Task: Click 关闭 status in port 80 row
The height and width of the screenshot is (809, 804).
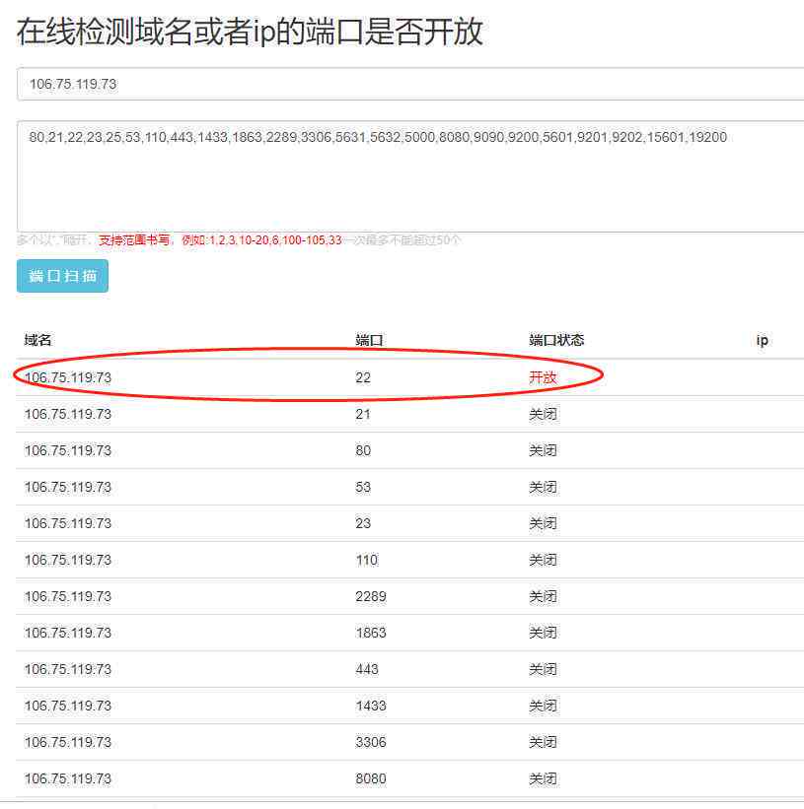Action: tap(543, 450)
